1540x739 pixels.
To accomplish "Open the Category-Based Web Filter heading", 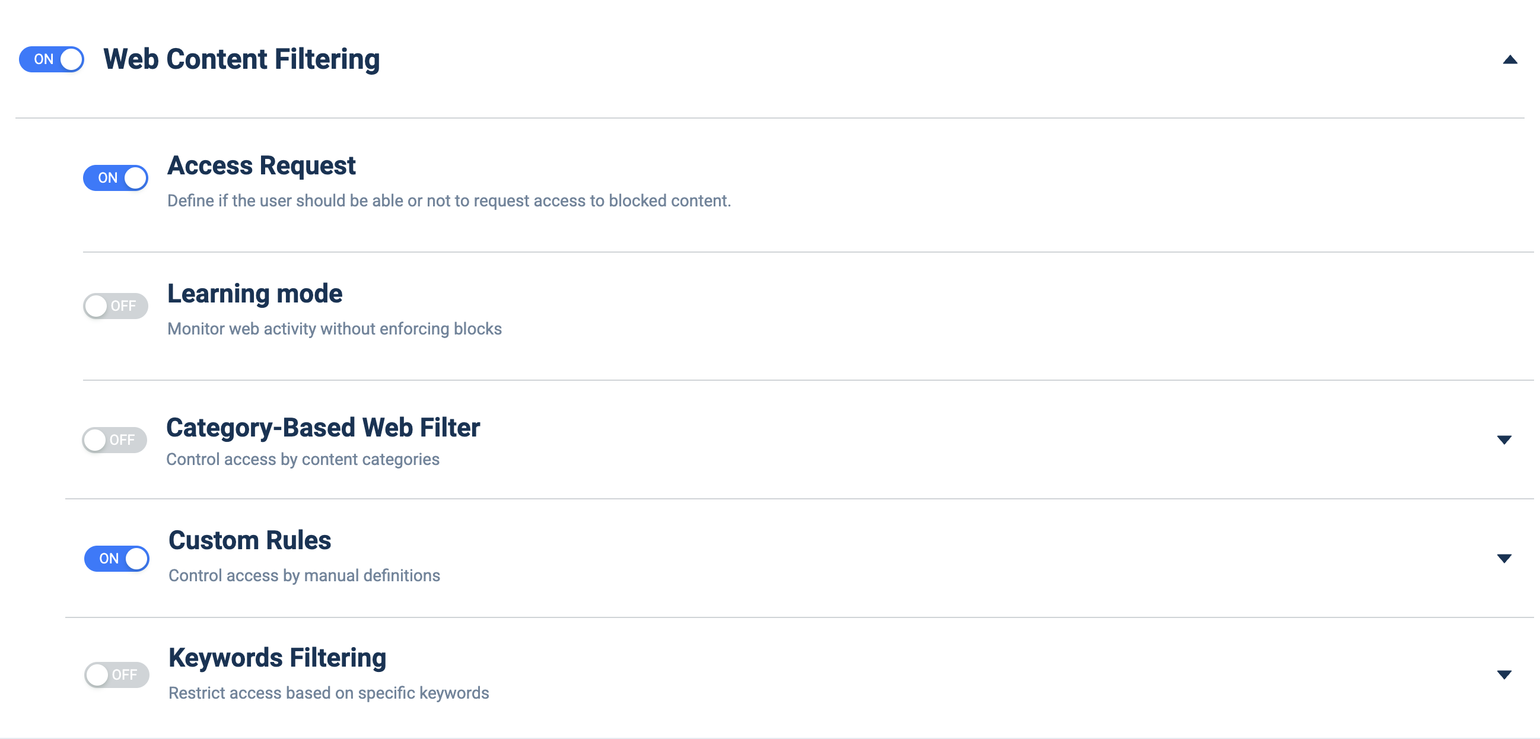I will [x=323, y=428].
